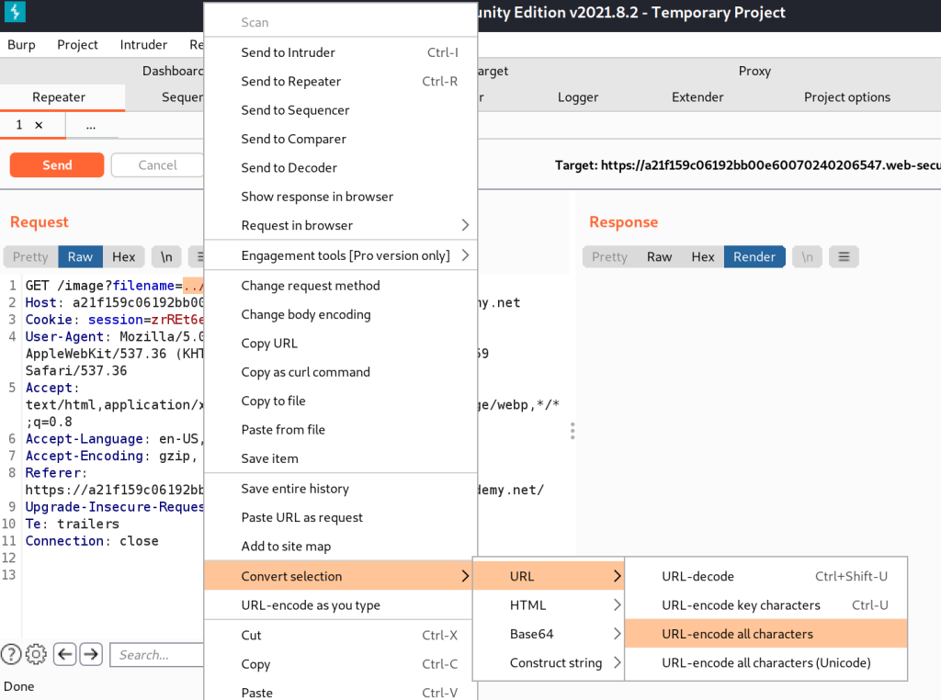
Task: Switch Request view to Pretty
Action: click(30, 257)
